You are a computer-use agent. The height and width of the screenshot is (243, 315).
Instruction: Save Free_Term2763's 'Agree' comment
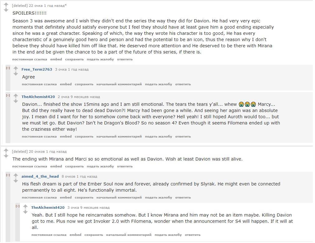[x=84, y=84]
